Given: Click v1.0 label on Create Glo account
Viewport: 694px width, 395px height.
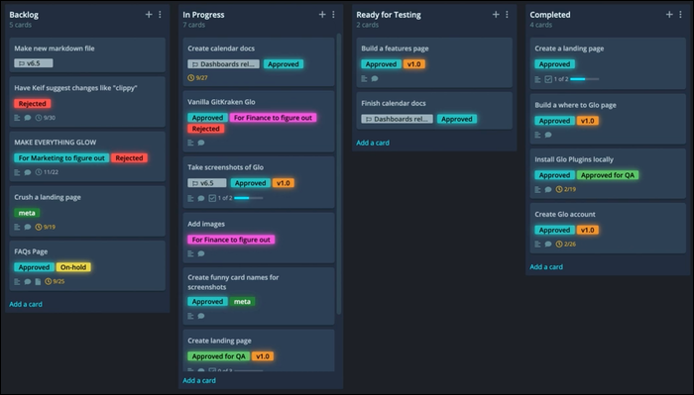Looking at the screenshot, I should coord(588,230).
